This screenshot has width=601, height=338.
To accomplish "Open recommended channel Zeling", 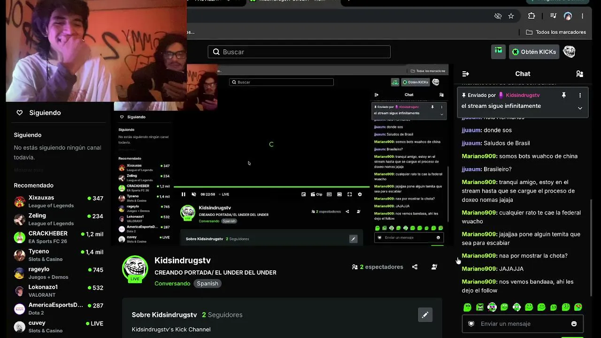I will [x=59, y=219].
